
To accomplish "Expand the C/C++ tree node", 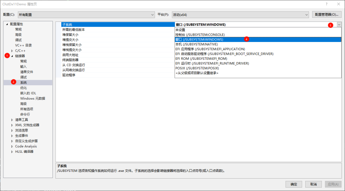I will 12,51.
